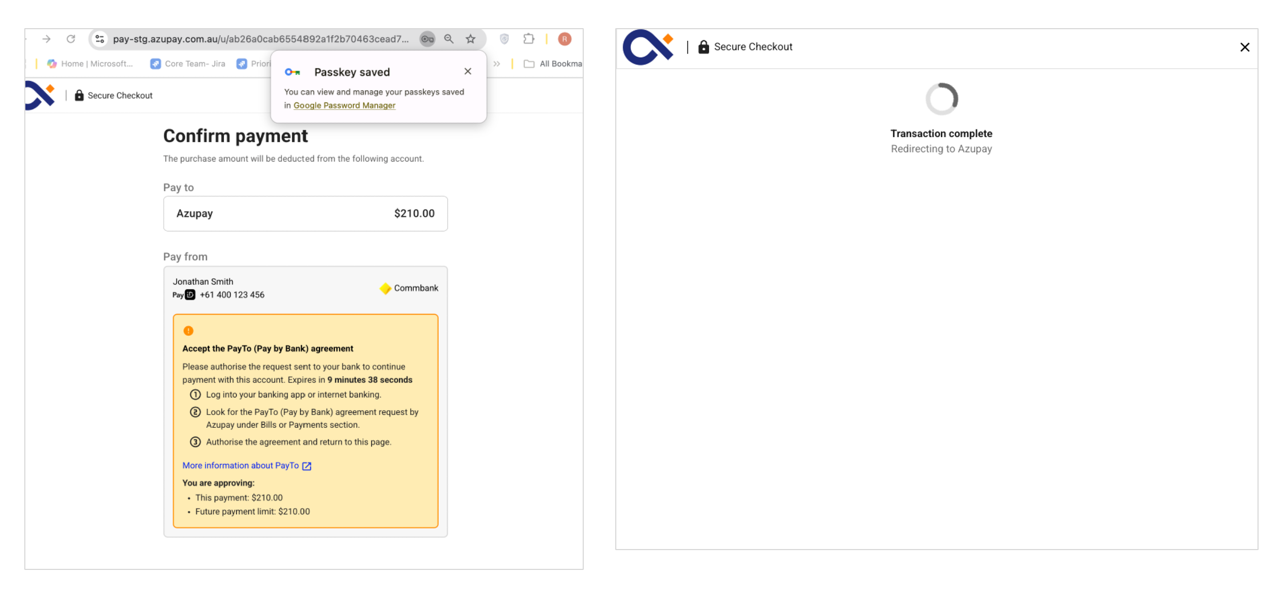Click the address bar URL pay-stg.azupay.com.au
This screenshot has width=1279, height=592.
pyautogui.click(x=260, y=39)
